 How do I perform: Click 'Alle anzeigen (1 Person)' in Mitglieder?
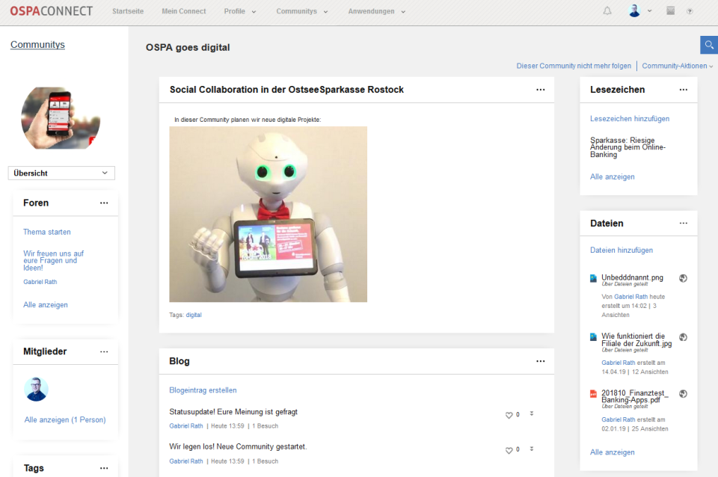click(65, 419)
